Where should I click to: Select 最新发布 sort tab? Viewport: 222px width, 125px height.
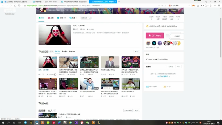click(x=57, y=51)
